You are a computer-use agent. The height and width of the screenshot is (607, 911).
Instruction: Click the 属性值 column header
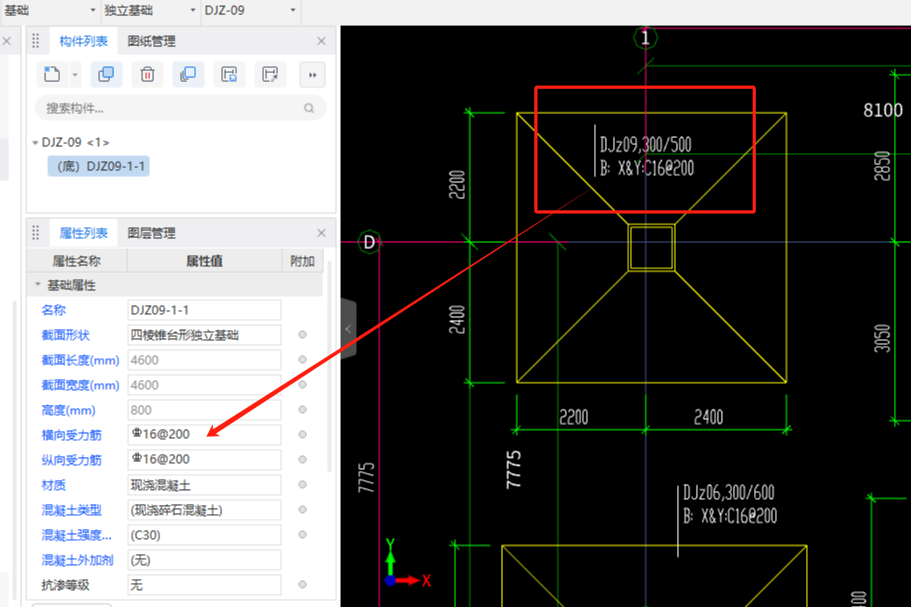(x=204, y=262)
